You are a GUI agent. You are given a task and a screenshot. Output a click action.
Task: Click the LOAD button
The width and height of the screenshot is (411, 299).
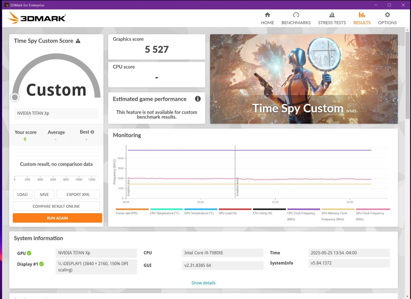pyautogui.click(x=22, y=195)
